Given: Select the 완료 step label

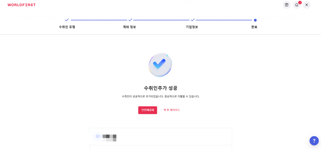Looking at the screenshot, I should (254, 27).
